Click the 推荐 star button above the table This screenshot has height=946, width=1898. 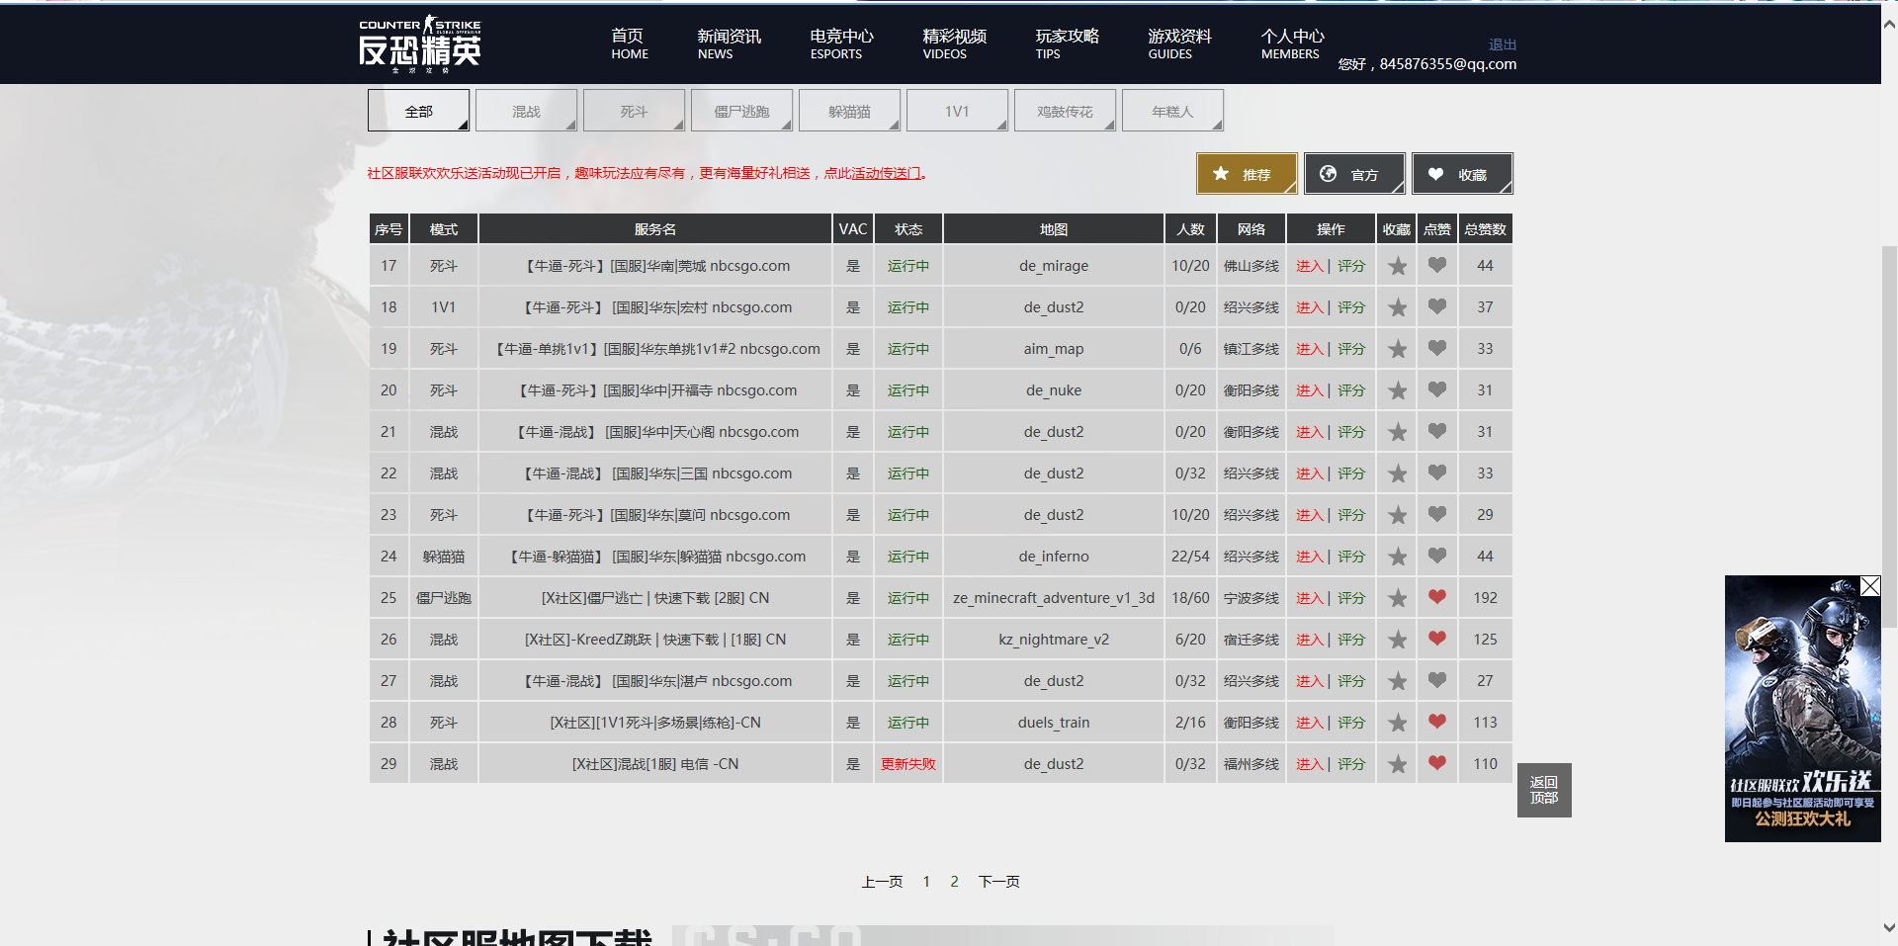pyautogui.click(x=1246, y=173)
